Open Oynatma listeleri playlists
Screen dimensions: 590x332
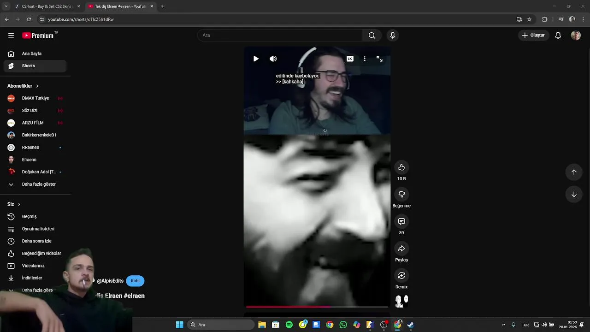click(35, 229)
